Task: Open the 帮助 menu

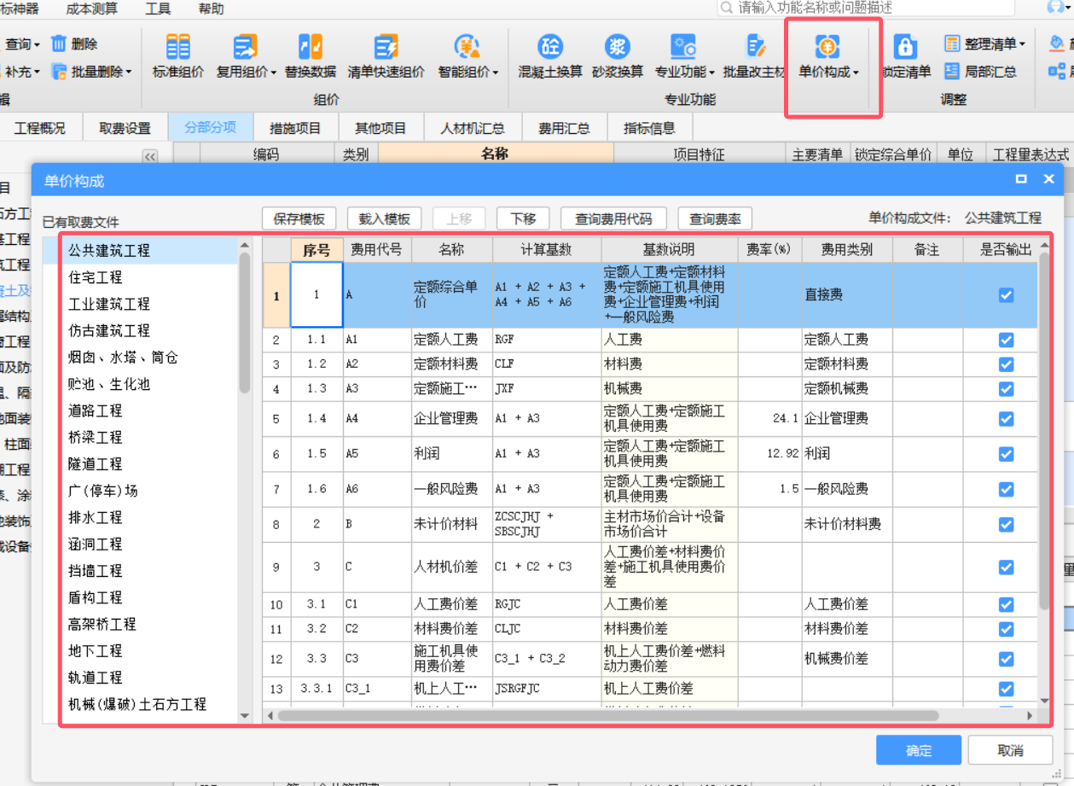Action: (211, 9)
